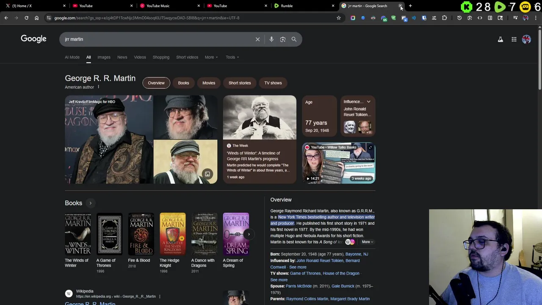Start voice search with the microphone
Viewport: 542px width, 305px height.
tap(271, 39)
